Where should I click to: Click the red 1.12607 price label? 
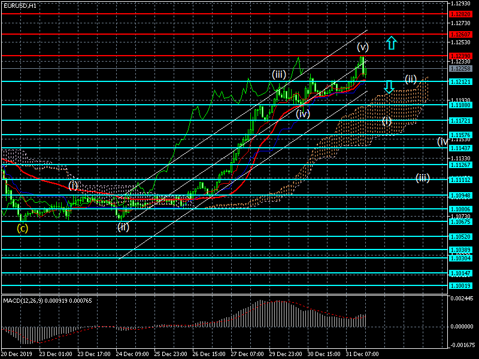tap(461, 35)
